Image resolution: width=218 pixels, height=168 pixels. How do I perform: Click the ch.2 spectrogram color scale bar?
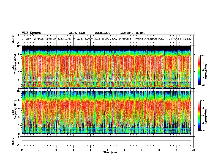(x=199, y=116)
